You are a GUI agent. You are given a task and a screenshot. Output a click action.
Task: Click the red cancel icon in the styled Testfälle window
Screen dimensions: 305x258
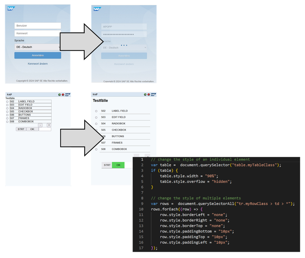149,94
